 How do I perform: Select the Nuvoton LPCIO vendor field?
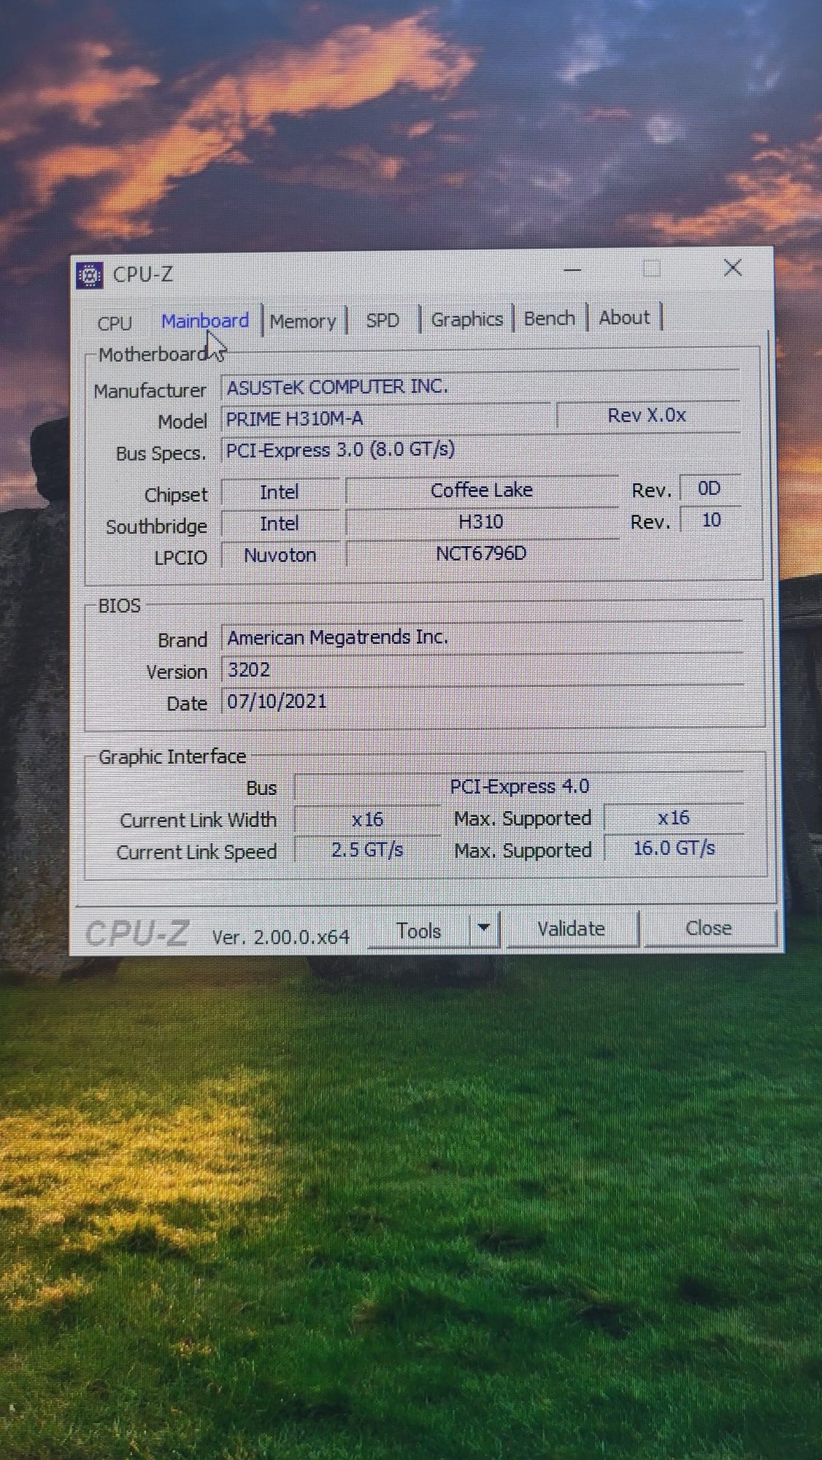point(280,555)
